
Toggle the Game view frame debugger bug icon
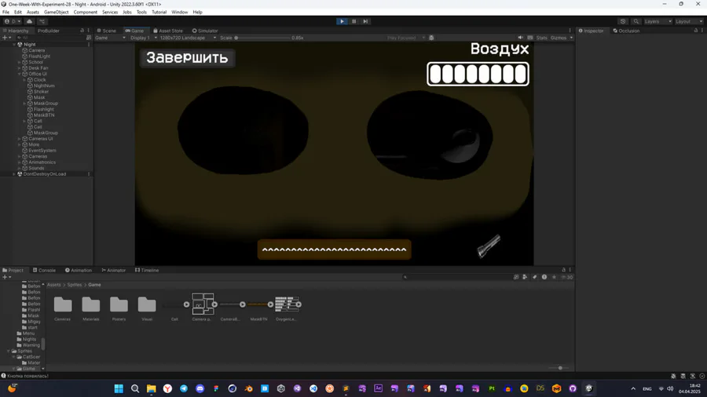[431, 38]
